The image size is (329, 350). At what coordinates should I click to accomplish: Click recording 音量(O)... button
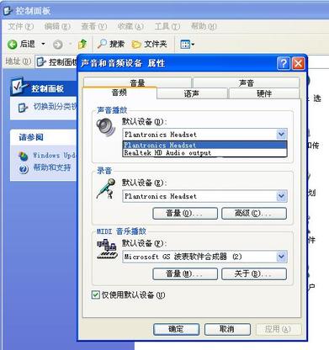tap(185, 214)
